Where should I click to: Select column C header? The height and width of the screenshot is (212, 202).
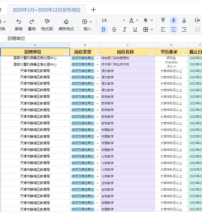click(x=128, y=45)
